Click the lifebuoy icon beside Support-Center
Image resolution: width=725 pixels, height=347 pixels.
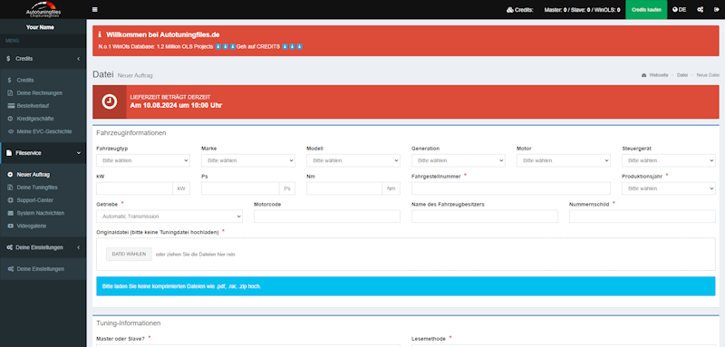tap(11, 200)
